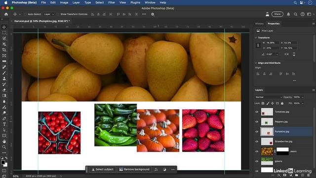
Task: Hide the Pumpkins.jpg layer
Action: coord(257,132)
